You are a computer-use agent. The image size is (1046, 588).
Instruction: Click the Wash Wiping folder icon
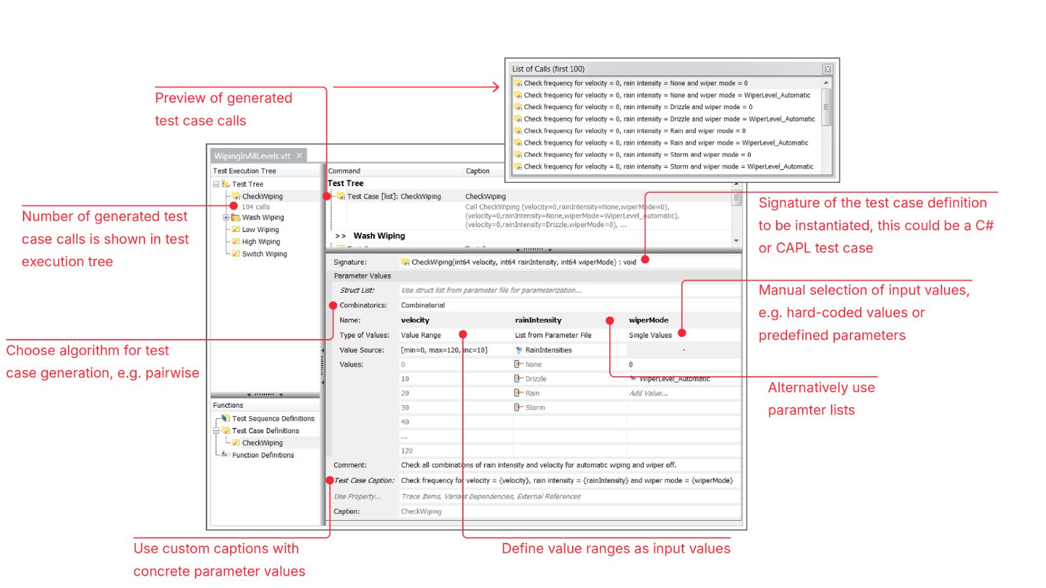[236, 218]
